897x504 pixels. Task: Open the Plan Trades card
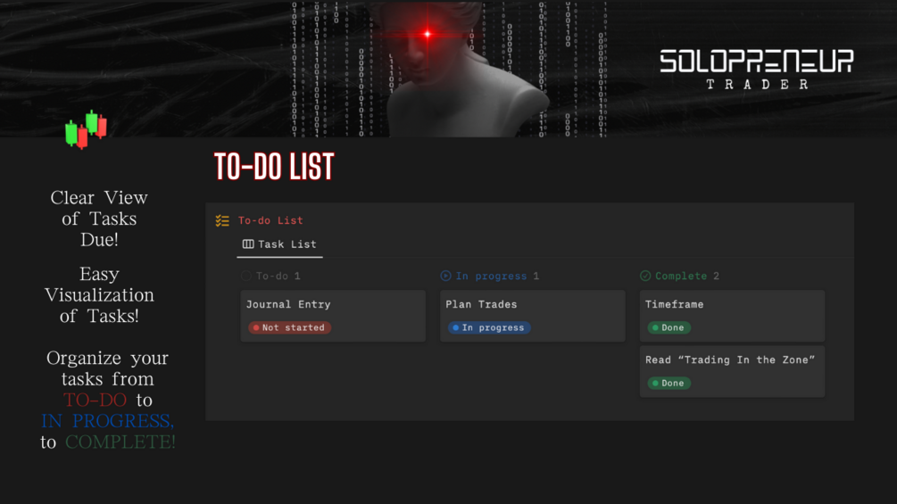pyautogui.click(x=533, y=316)
